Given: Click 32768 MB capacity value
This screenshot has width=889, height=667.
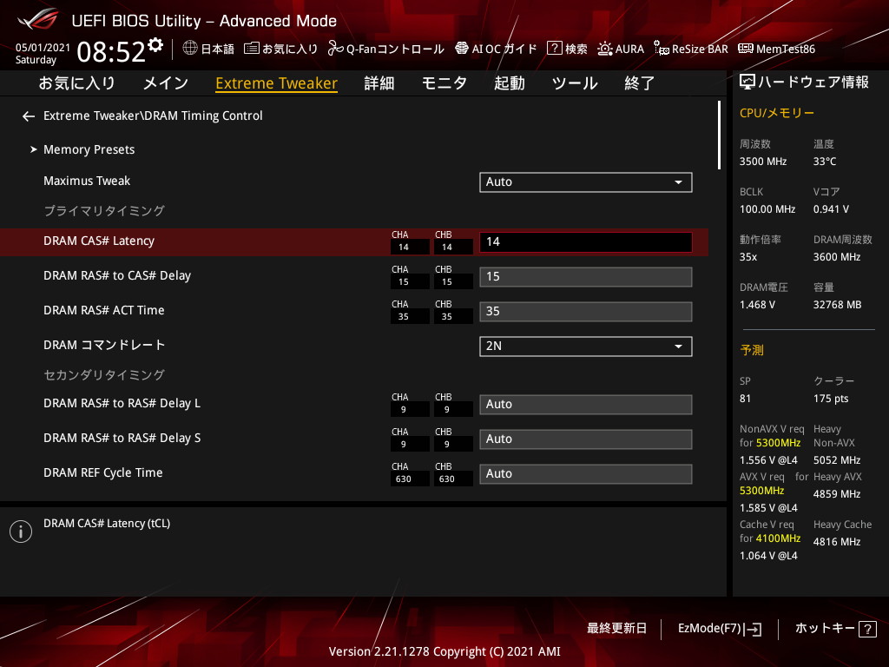Looking at the screenshot, I should (837, 305).
